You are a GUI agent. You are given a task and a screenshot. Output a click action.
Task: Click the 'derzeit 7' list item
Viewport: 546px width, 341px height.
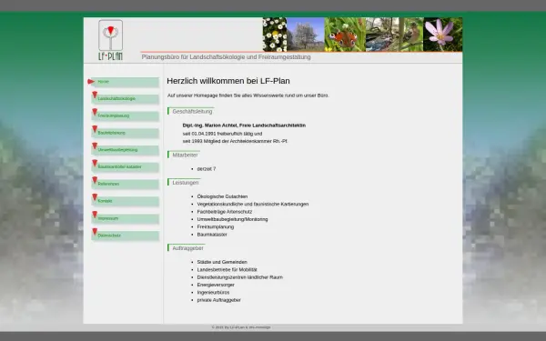click(207, 169)
